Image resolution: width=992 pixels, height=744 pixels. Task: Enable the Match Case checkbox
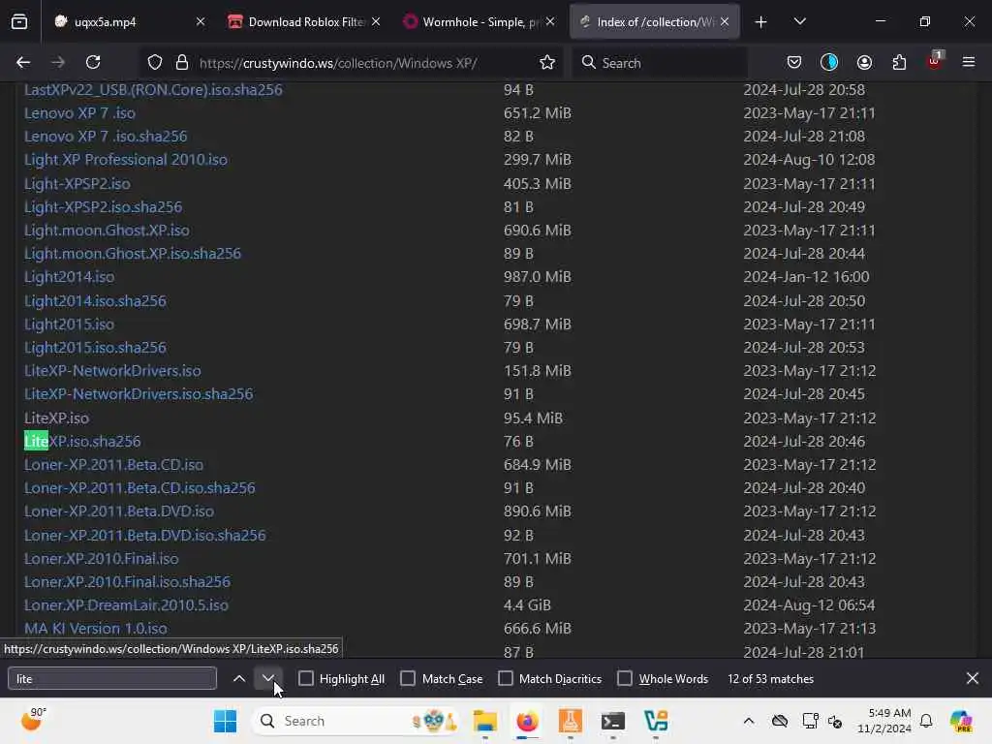[x=408, y=678]
